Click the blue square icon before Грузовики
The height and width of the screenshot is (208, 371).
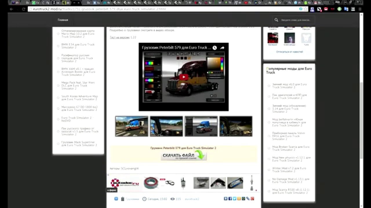pos(116,199)
